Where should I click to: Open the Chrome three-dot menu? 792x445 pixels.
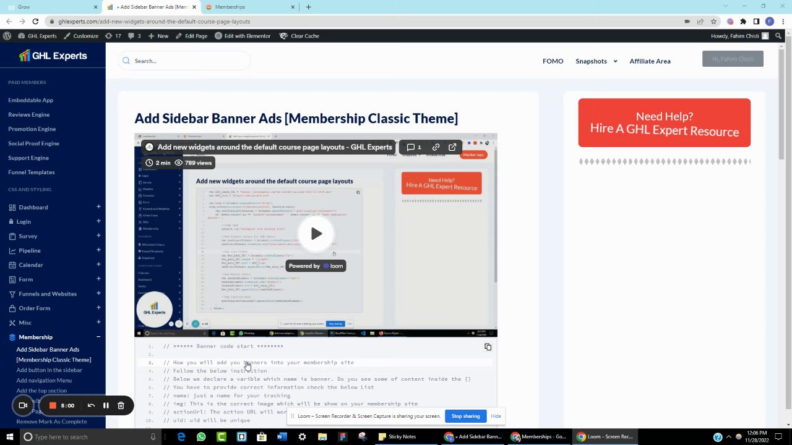(783, 22)
